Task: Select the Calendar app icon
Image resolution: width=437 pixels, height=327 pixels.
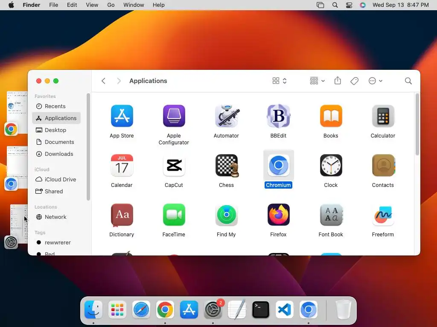Action: tap(122, 165)
